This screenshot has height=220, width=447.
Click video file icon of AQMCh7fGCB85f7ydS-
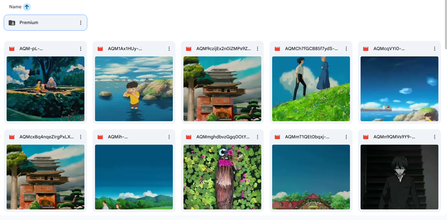click(x=277, y=49)
